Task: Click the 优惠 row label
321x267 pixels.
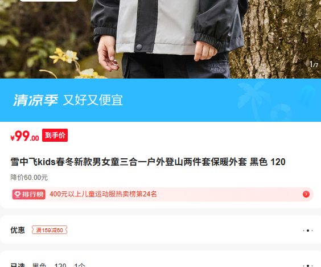Action: [18, 230]
